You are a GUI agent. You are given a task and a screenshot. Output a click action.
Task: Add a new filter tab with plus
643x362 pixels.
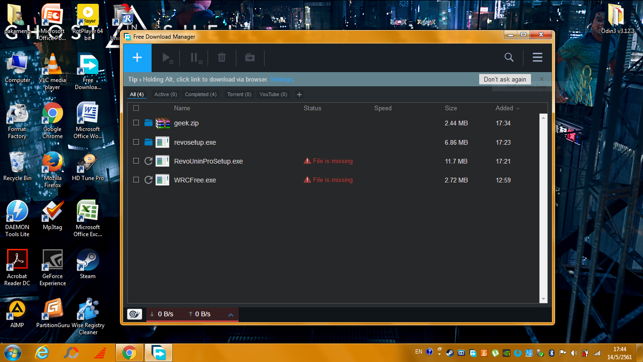coord(299,95)
